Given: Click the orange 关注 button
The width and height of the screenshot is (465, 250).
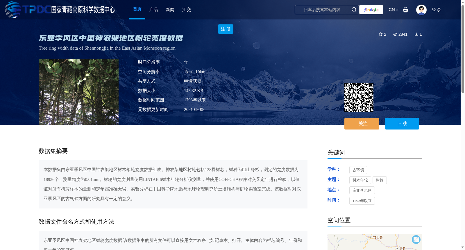Looking at the screenshot, I should click(x=362, y=124).
